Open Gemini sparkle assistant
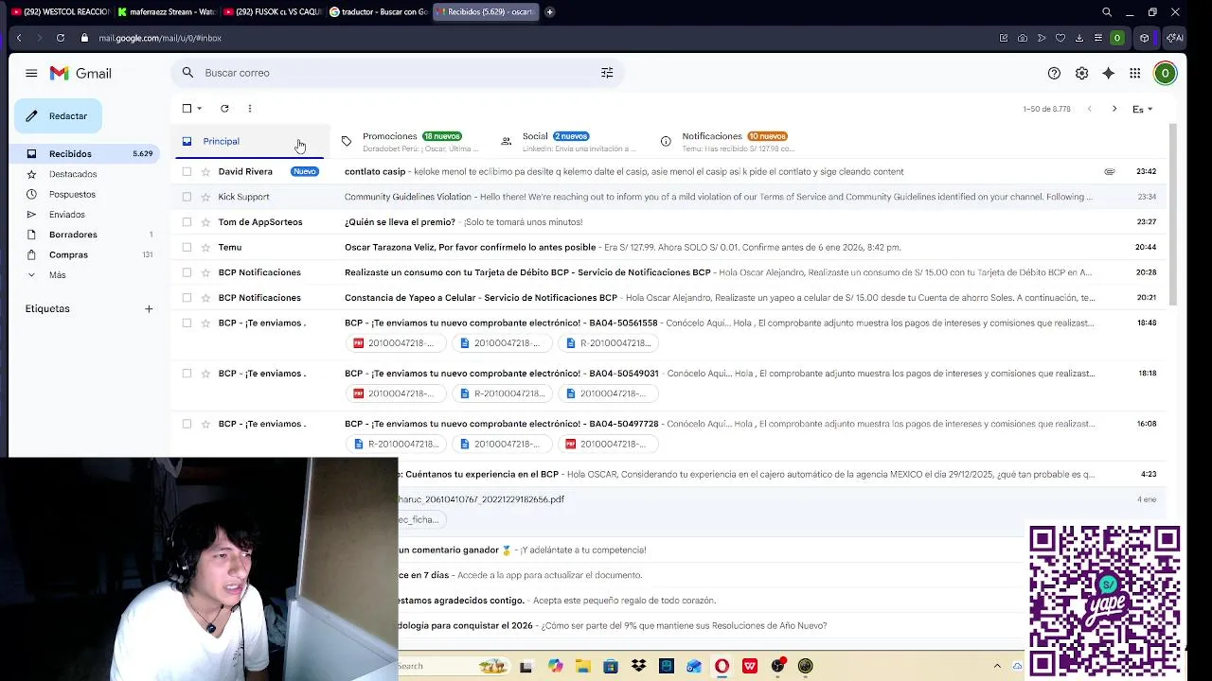The image size is (1212, 681). pos(1108,73)
